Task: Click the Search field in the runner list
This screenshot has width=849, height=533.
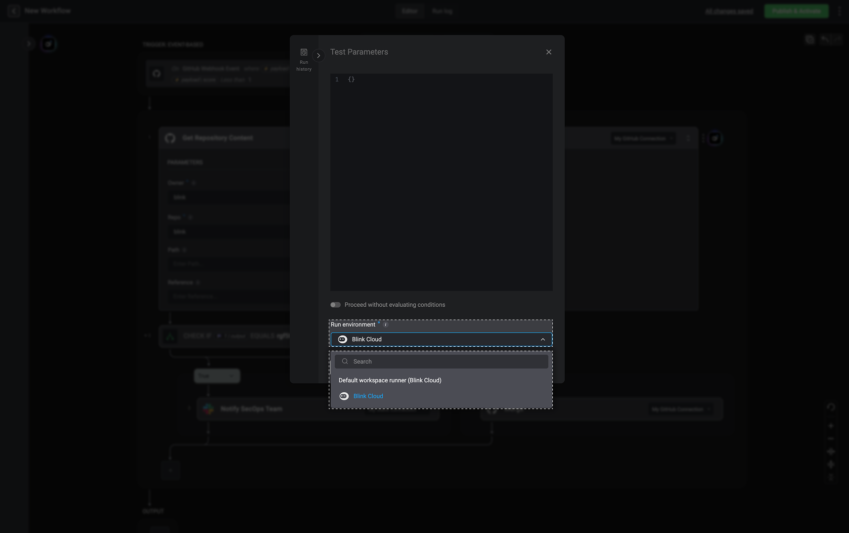Action: tap(441, 362)
